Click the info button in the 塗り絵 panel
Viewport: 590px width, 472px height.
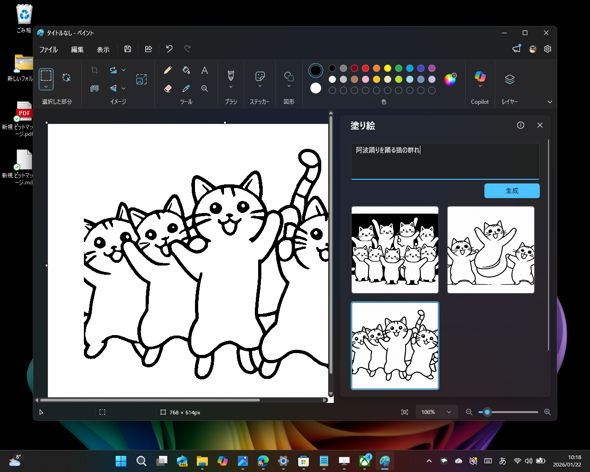[x=521, y=125]
